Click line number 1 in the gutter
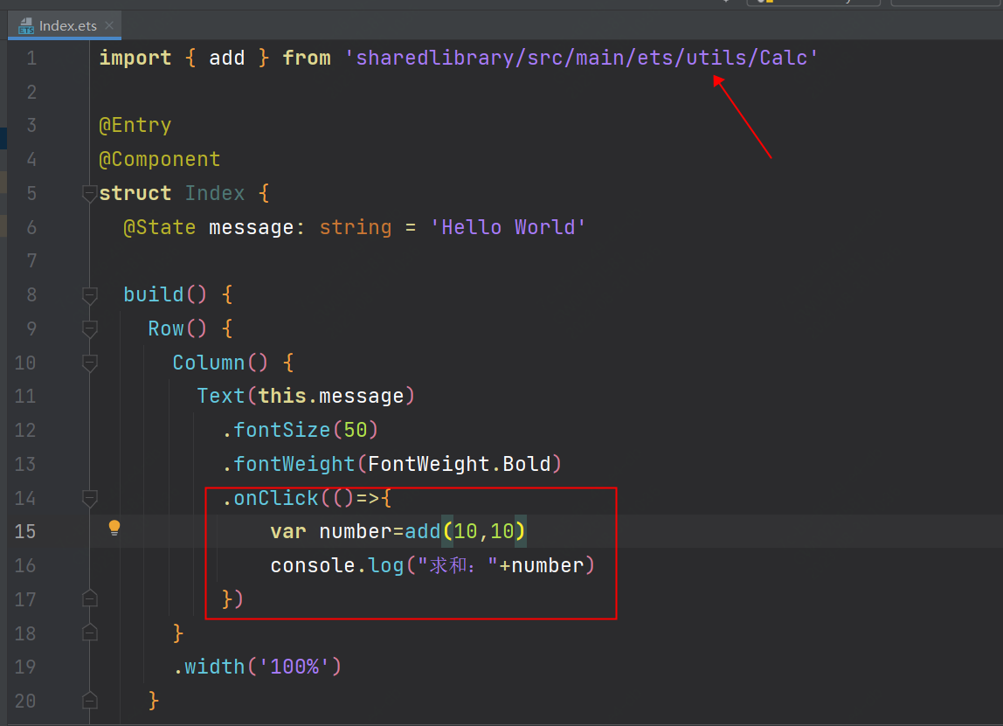 31,59
